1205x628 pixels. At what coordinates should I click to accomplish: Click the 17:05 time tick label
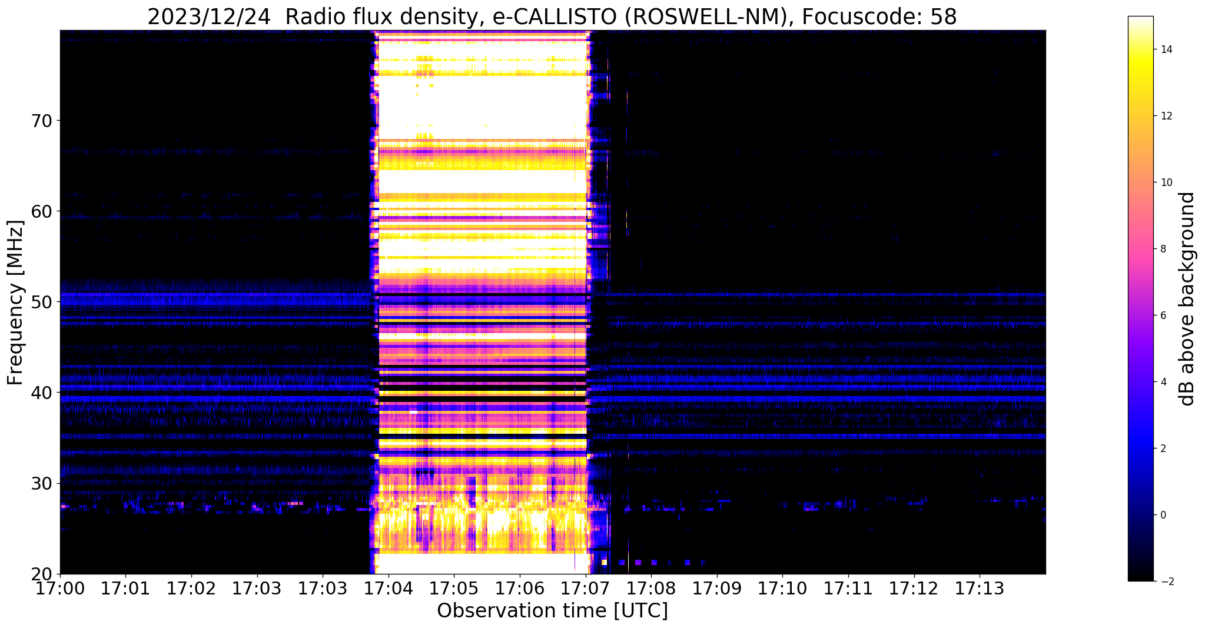pyautogui.click(x=454, y=588)
